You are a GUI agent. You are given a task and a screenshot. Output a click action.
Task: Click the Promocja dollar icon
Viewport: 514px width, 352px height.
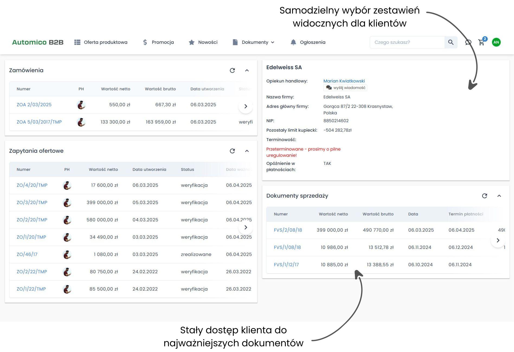point(145,42)
